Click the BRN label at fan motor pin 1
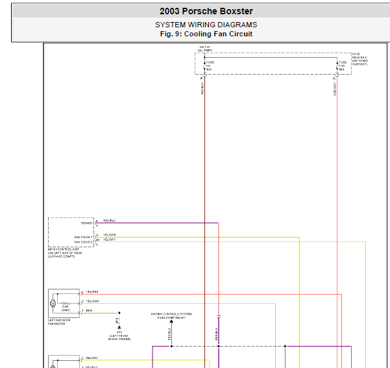 coord(89,310)
